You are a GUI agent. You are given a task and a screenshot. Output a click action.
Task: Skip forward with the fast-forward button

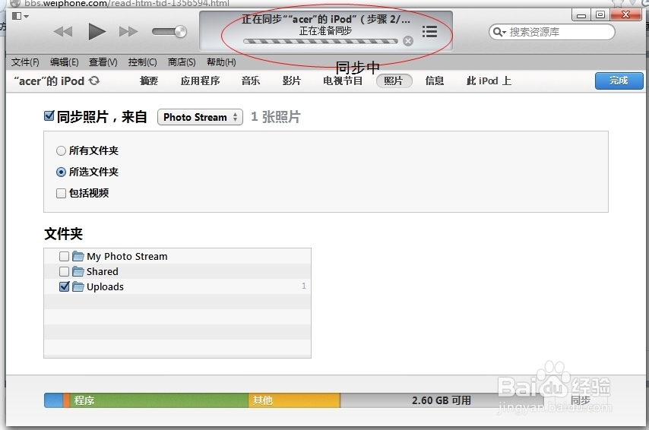(x=128, y=31)
